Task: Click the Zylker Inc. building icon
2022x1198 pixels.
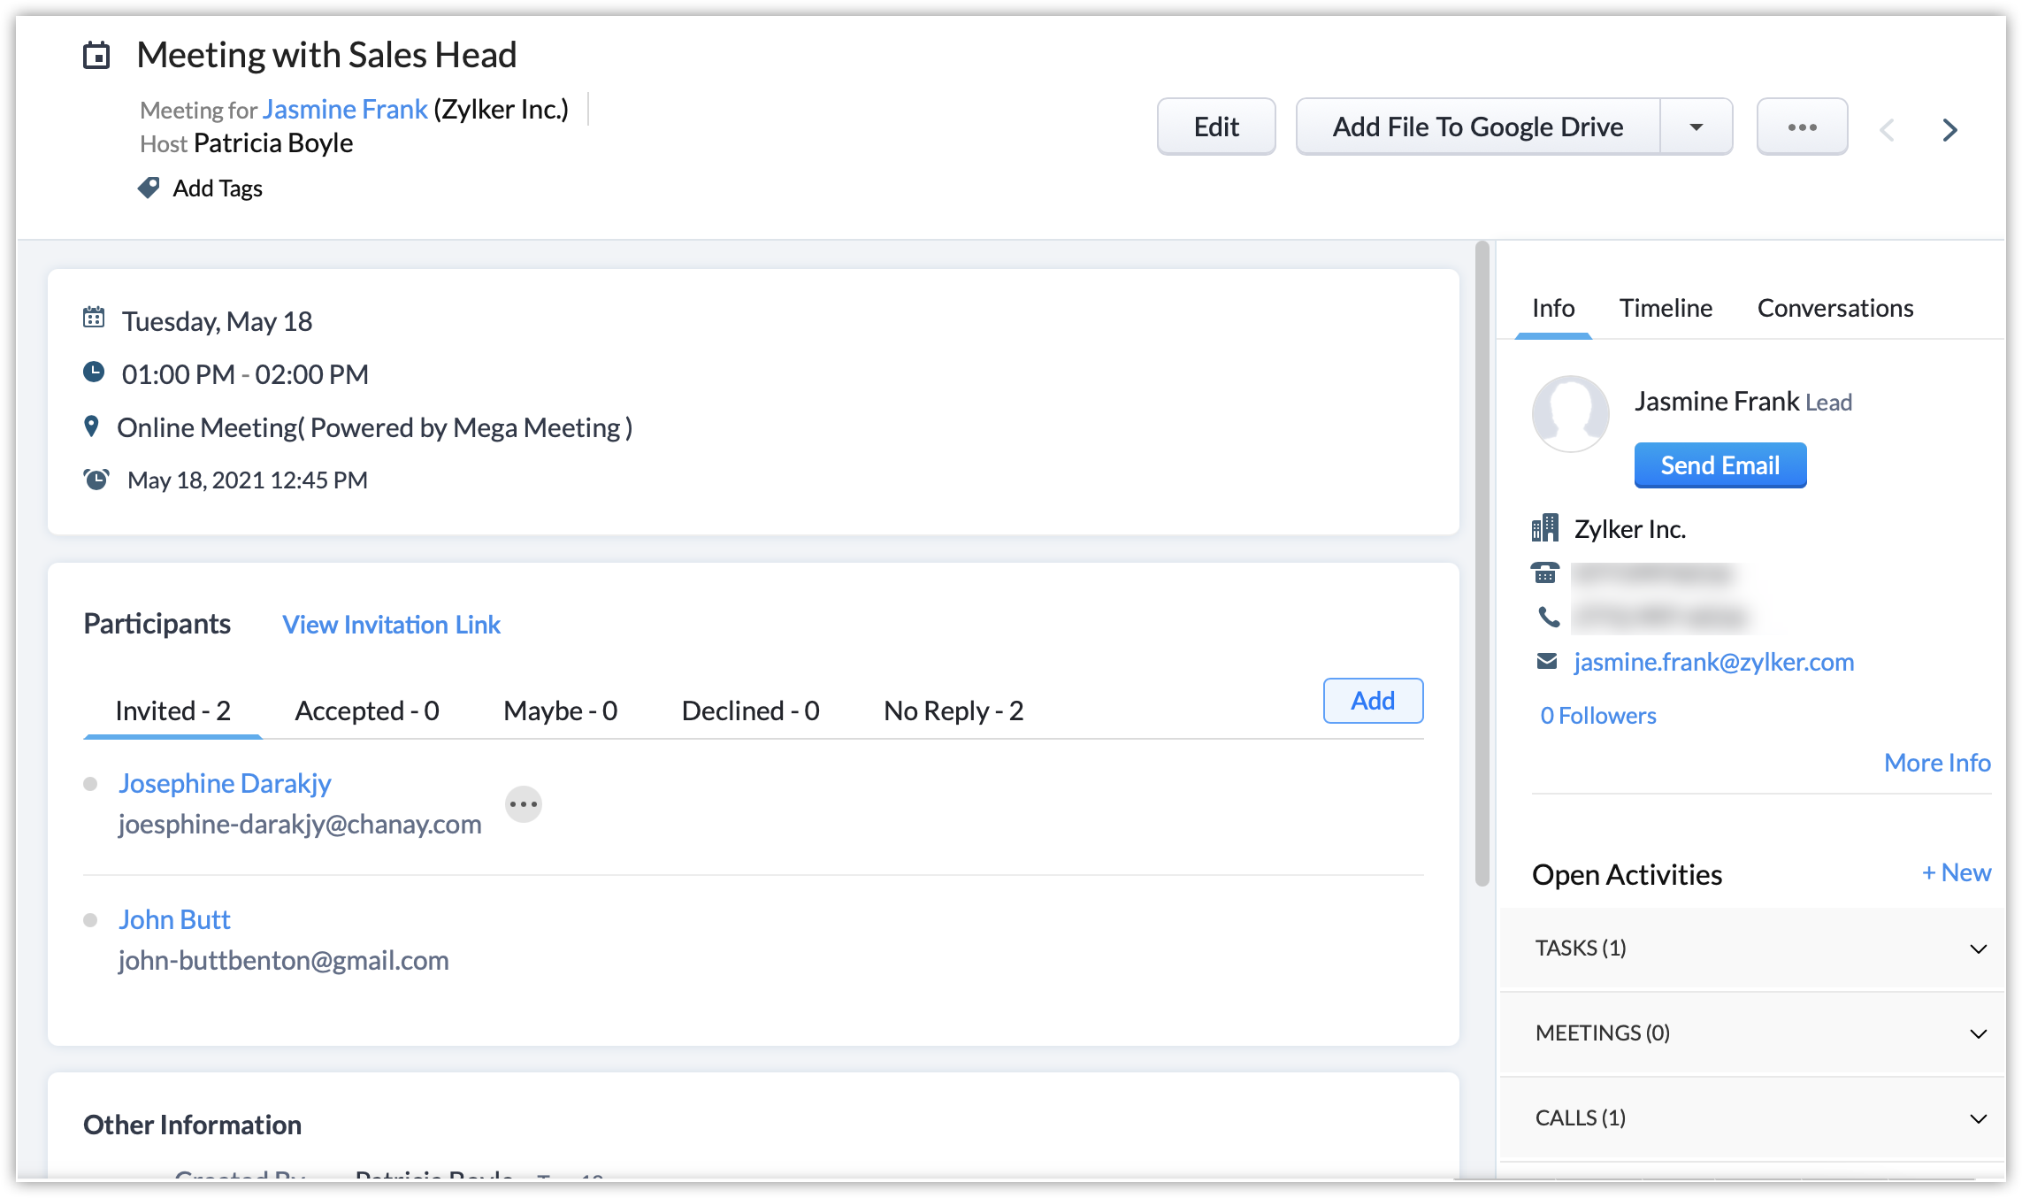Action: [1545, 528]
